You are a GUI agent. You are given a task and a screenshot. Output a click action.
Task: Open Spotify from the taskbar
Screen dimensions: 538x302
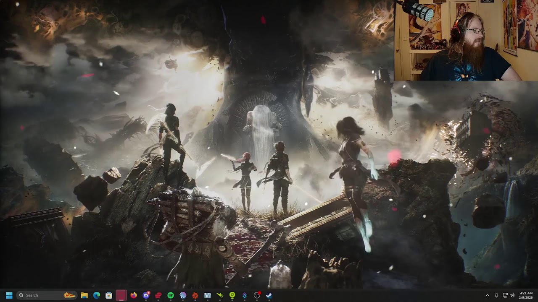click(x=171, y=295)
